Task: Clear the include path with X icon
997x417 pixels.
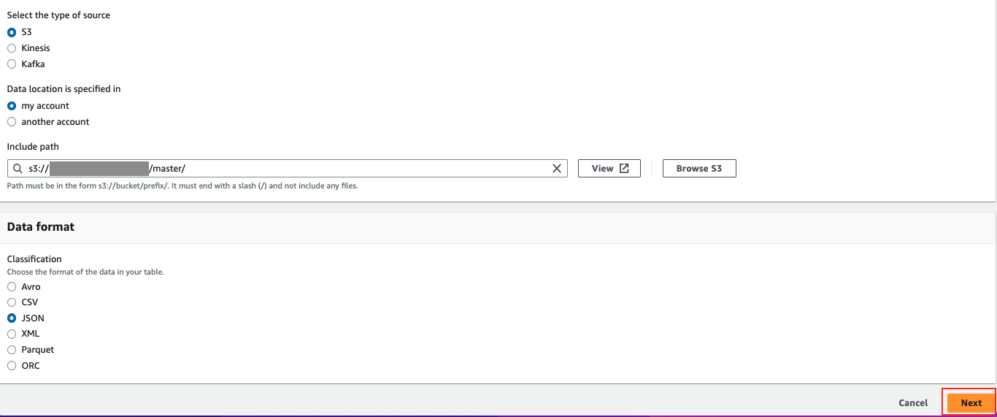Action: pos(557,169)
